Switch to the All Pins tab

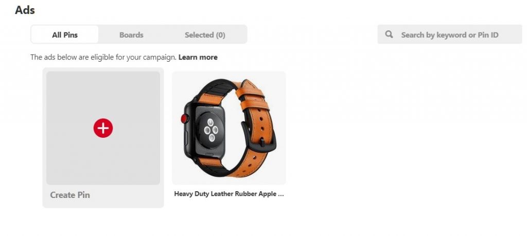(65, 34)
